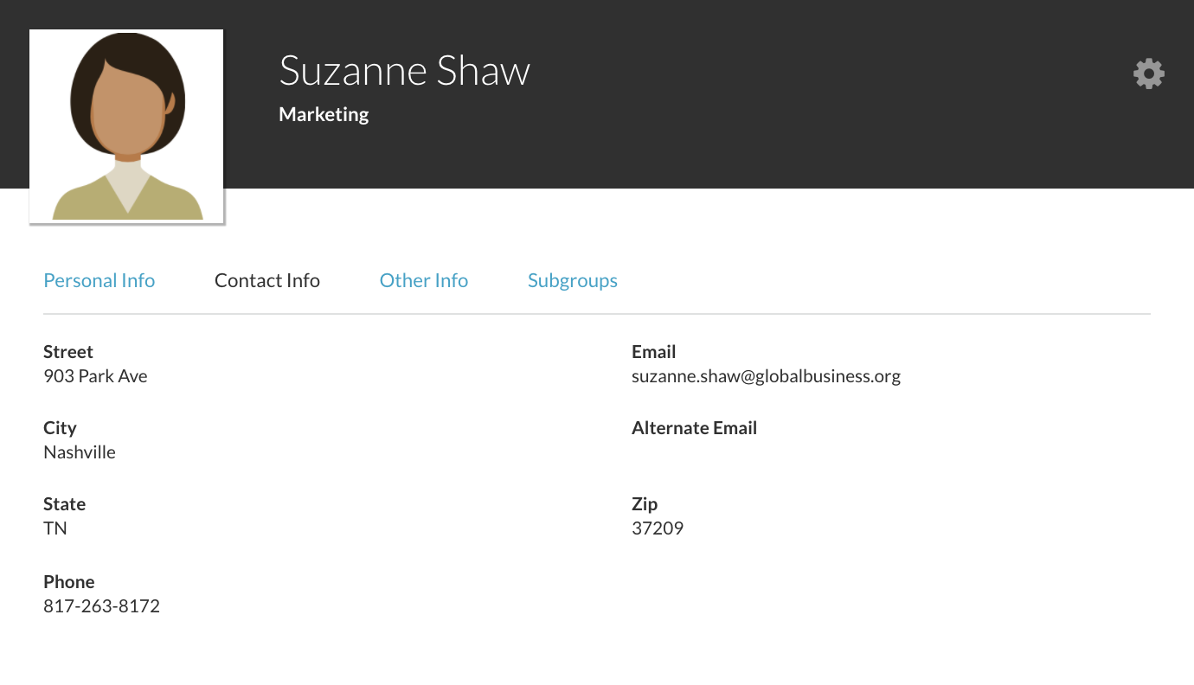Click the Email field label
Viewport: 1194px width, 685px height.
654,352
